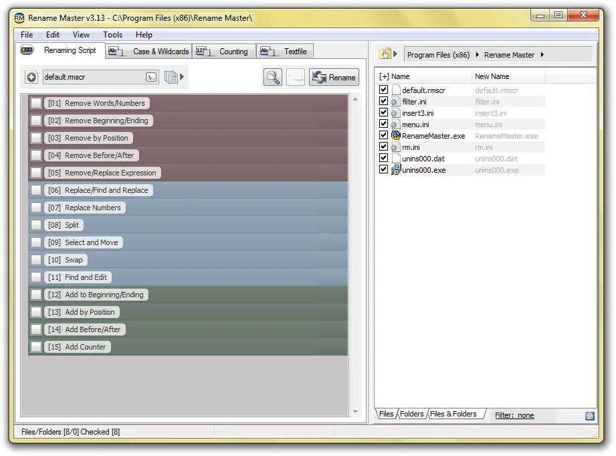Image resolution: width=616 pixels, height=456 pixels.
Task: Click the Filter: none link
Action: (x=514, y=415)
